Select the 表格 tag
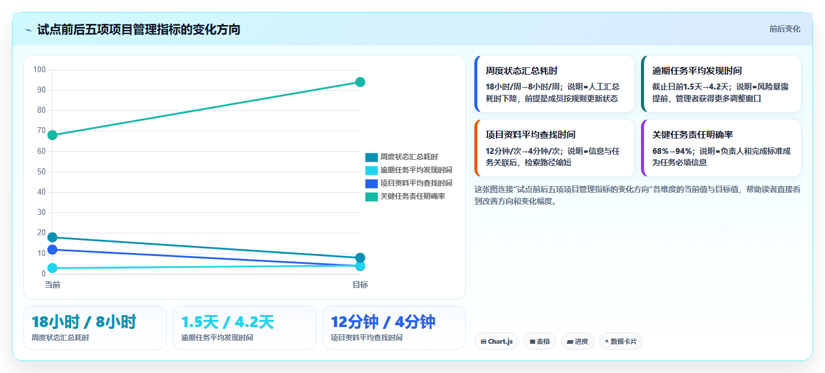 [x=539, y=341]
